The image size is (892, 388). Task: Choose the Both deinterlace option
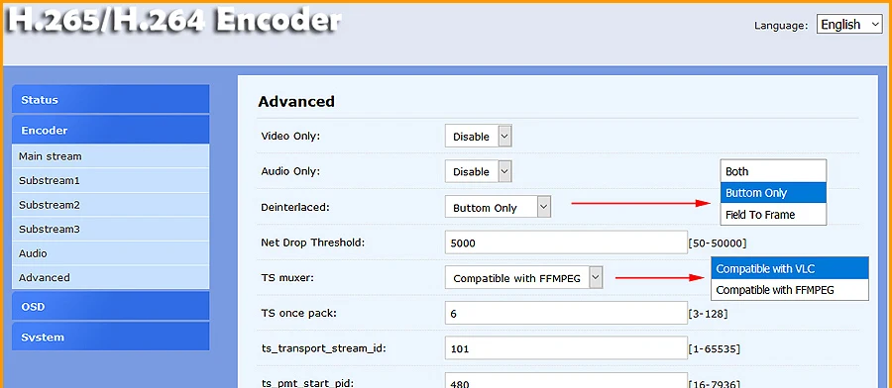point(773,171)
